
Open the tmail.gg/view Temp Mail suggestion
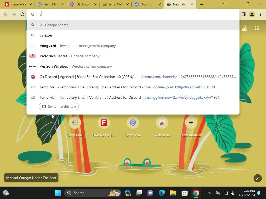[133, 87]
